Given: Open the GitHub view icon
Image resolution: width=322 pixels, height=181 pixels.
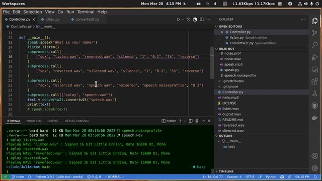Looking at the screenshot, I should (x=314, y=106).
